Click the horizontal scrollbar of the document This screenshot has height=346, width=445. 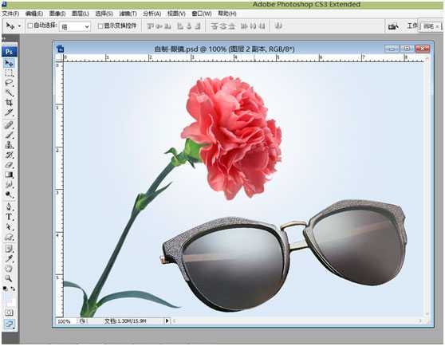coord(298,320)
